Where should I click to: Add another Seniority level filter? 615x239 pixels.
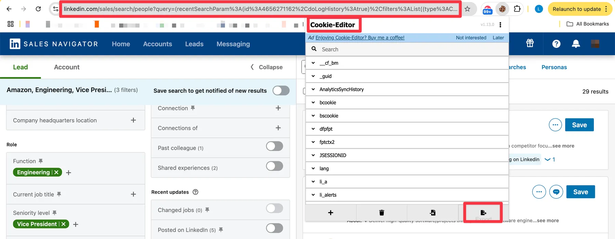point(76,224)
